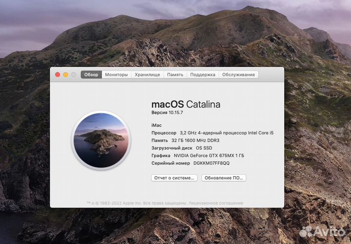The image size is (351, 244).
Task: Minimize the window with the yellow button
Action: (66, 75)
